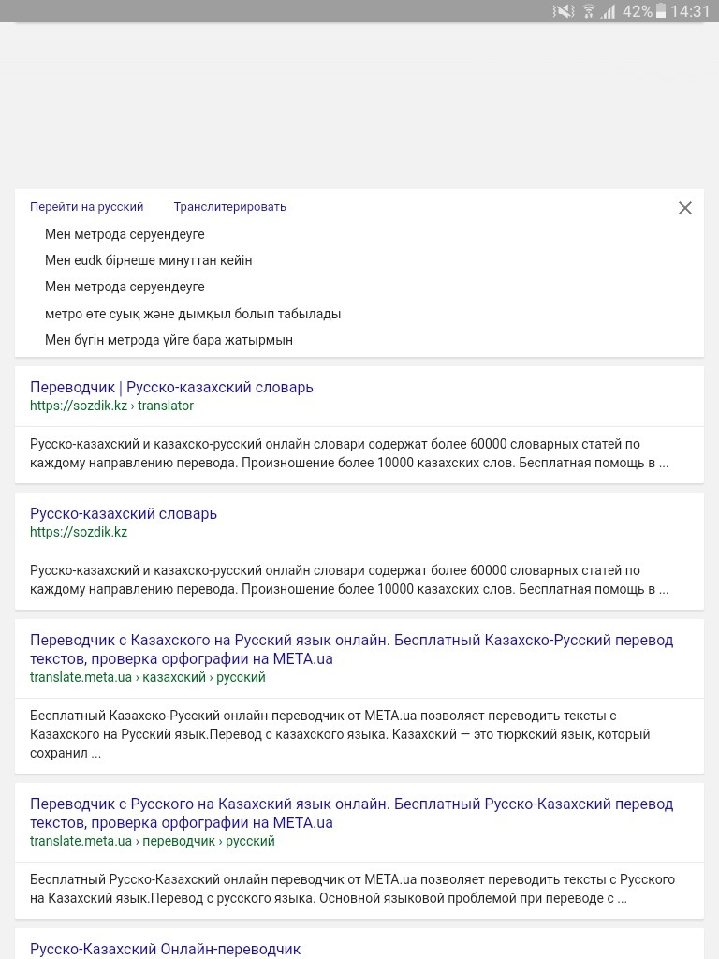Tap the battery icon in status bar
719x959 pixels.
coord(661,11)
